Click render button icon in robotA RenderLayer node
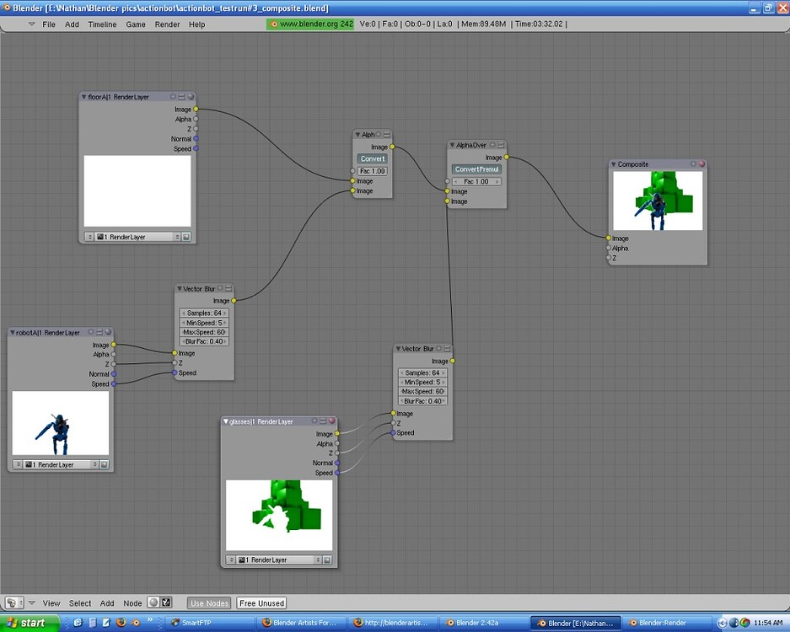The width and height of the screenshot is (790, 632). coord(105,464)
